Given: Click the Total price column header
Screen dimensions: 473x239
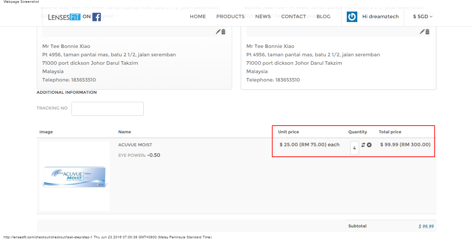Looking at the screenshot, I should point(390,132).
